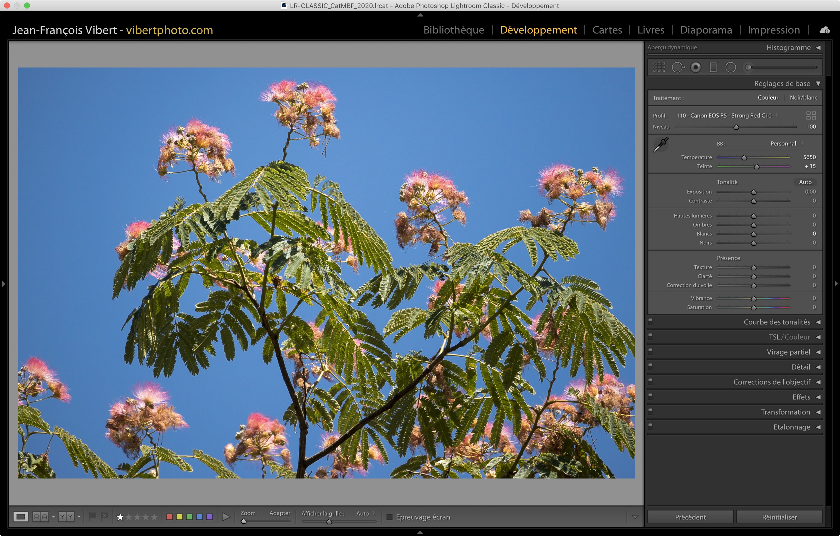Select the radial filter tool
Image resolution: width=840 pixels, height=536 pixels.
[730, 67]
